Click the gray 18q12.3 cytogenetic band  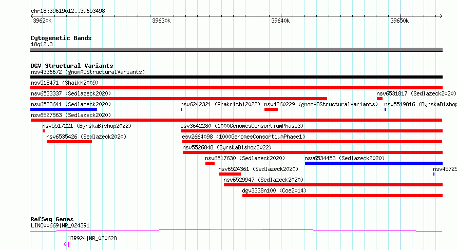click(x=236, y=50)
